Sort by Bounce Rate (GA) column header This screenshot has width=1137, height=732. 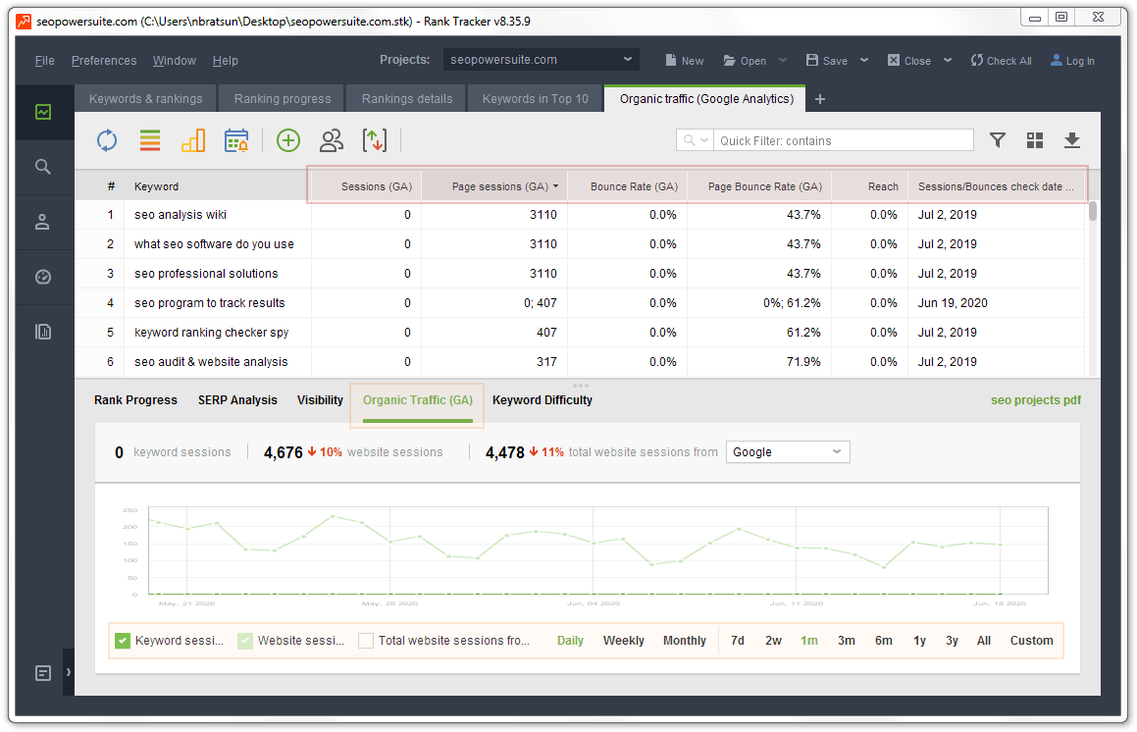(628, 186)
